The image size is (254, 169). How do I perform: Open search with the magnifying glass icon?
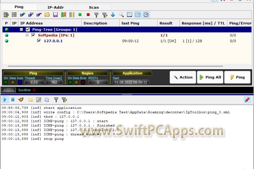(121, 15)
